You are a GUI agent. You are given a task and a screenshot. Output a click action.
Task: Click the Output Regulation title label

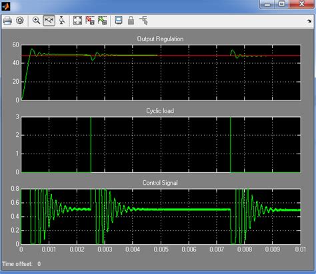pyautogui.click(x=160, y=39)
